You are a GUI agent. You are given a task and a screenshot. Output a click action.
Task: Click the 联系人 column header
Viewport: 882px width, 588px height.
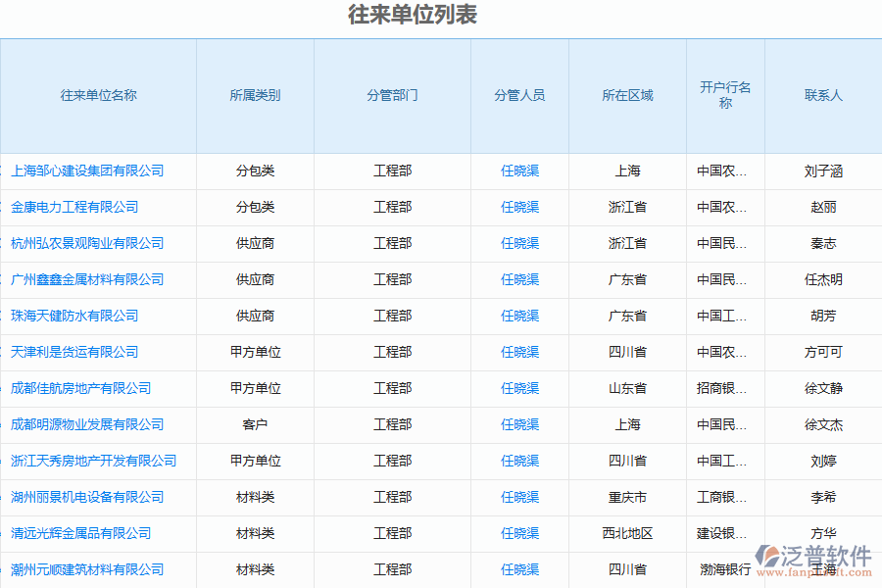823,95
